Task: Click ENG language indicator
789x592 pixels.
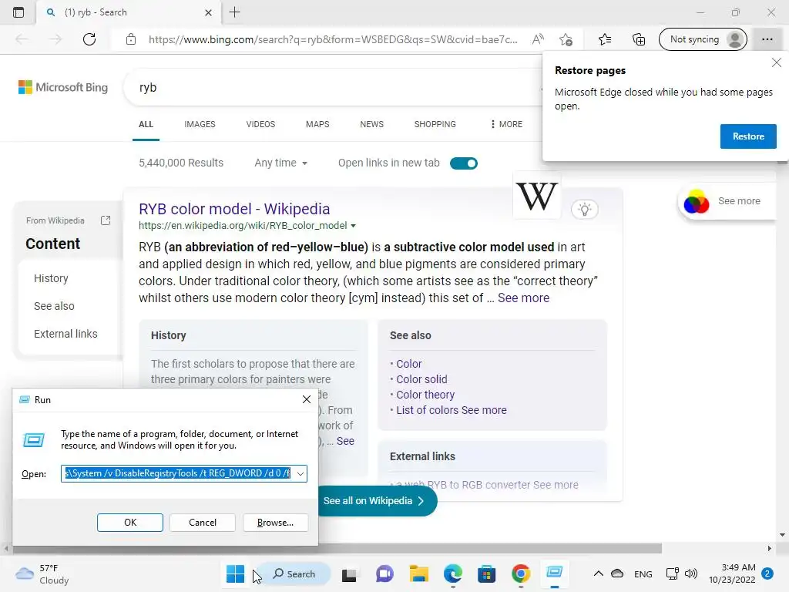Action: pyautogui.click(x=643, y=573)
